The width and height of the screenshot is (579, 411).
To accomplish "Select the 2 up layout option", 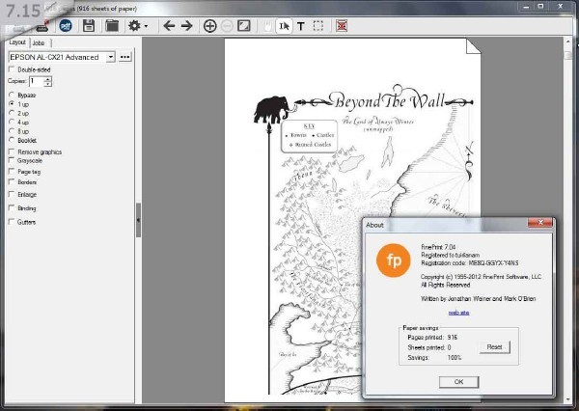I will point(13,113).
